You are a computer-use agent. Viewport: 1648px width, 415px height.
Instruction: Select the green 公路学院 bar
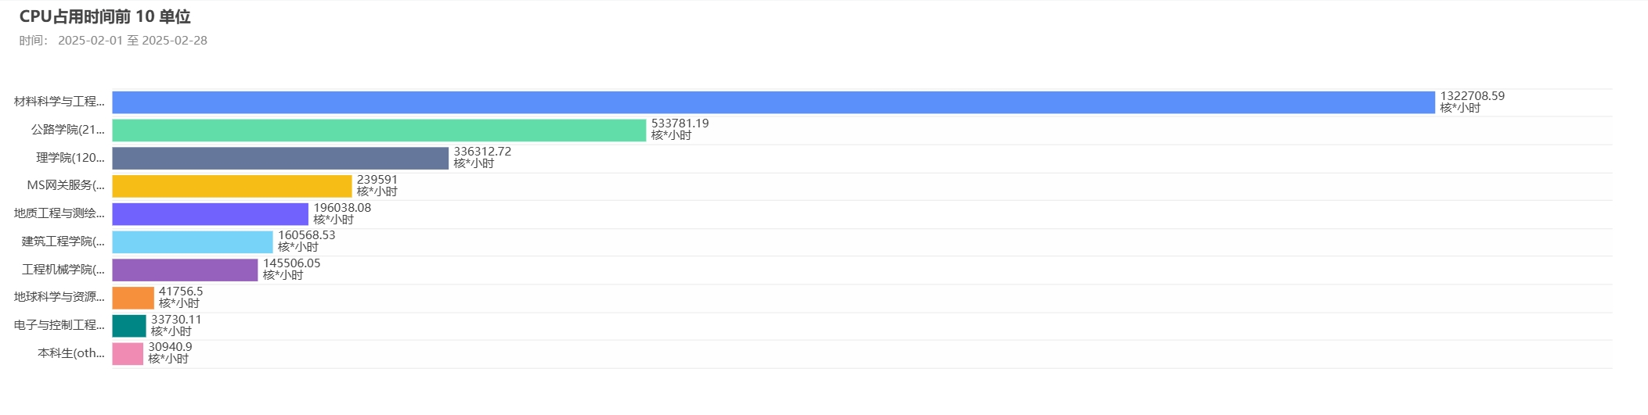[379, 131]
